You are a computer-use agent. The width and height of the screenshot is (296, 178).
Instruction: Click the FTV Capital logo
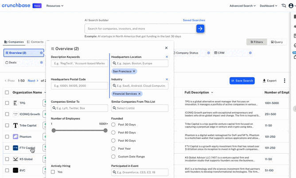pyautogui.click(x=16, y=148)
